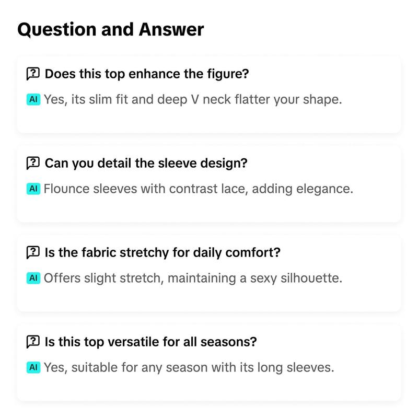
Task: Click the 'Question and Answer' heading
Action: 111,29
